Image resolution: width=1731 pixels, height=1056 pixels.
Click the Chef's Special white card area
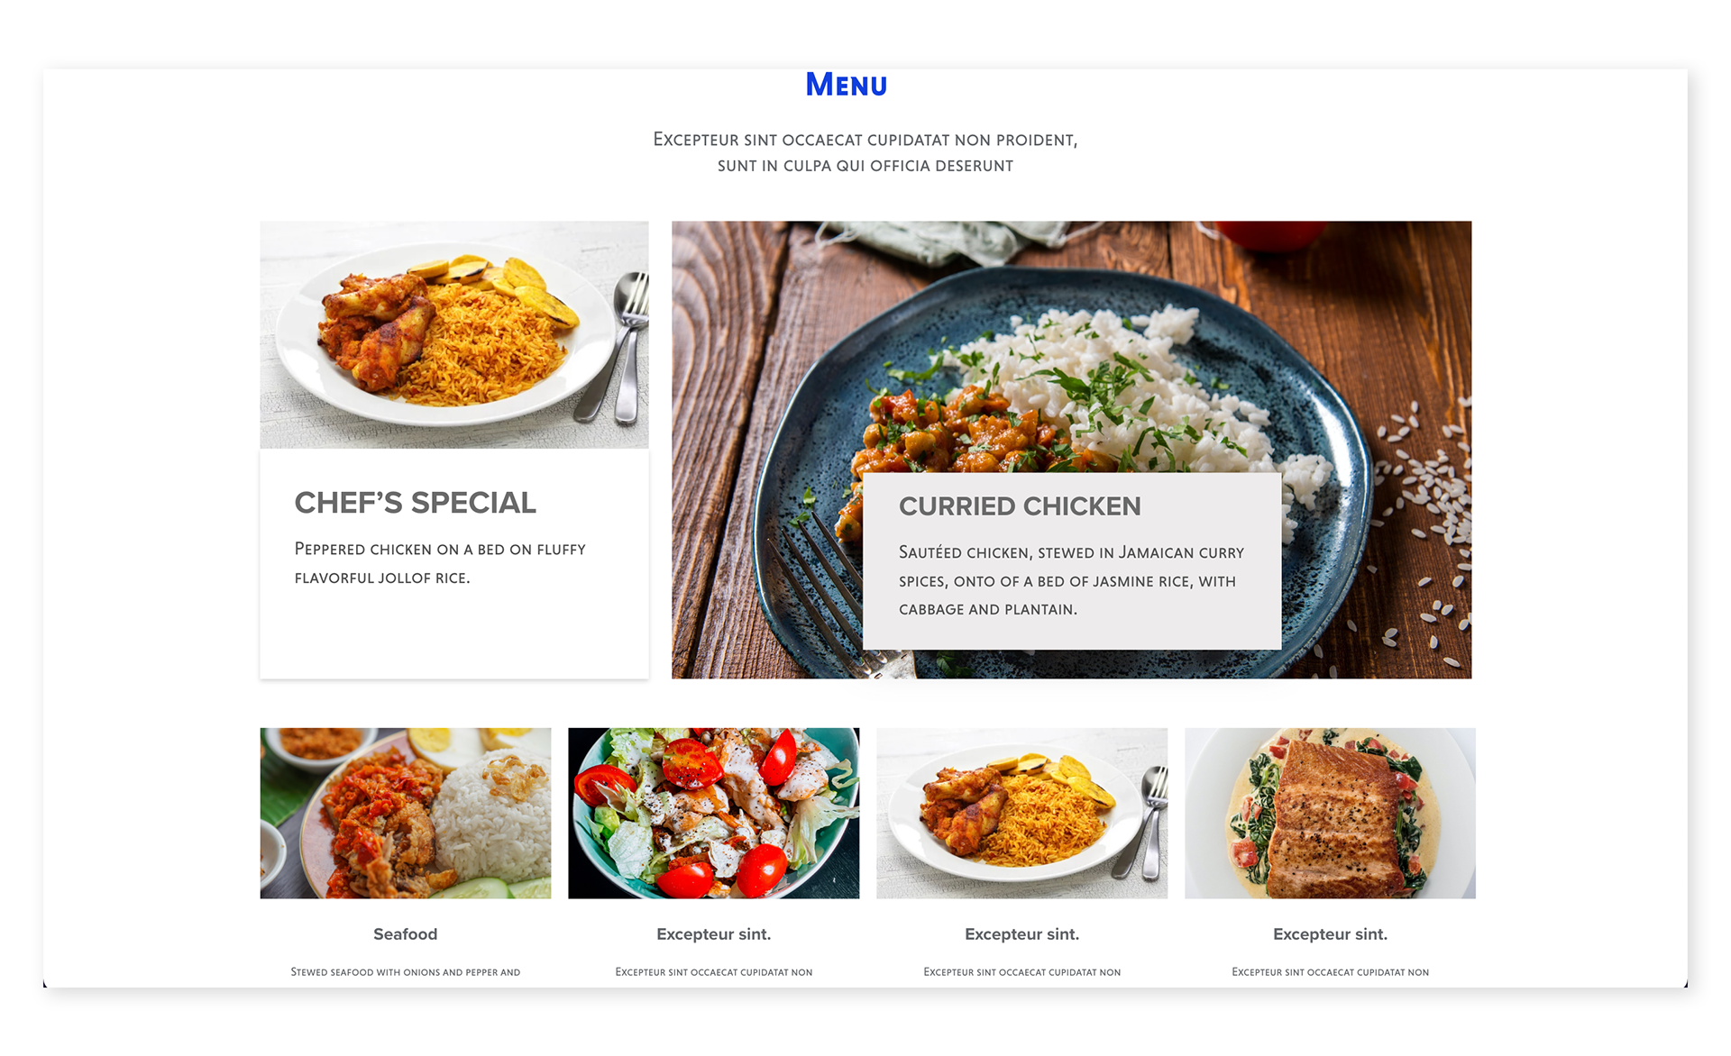coord(454,563)
